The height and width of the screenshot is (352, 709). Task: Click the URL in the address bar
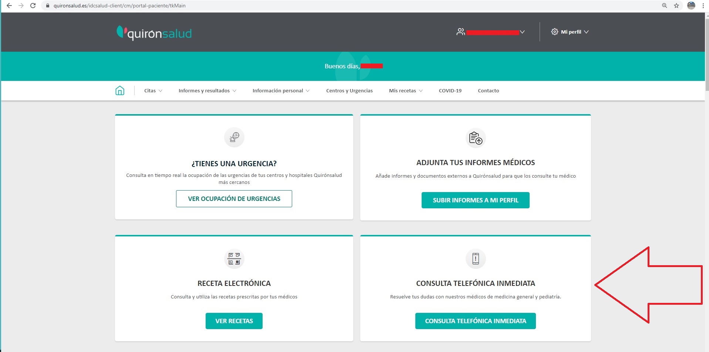[x=119, y=6]
